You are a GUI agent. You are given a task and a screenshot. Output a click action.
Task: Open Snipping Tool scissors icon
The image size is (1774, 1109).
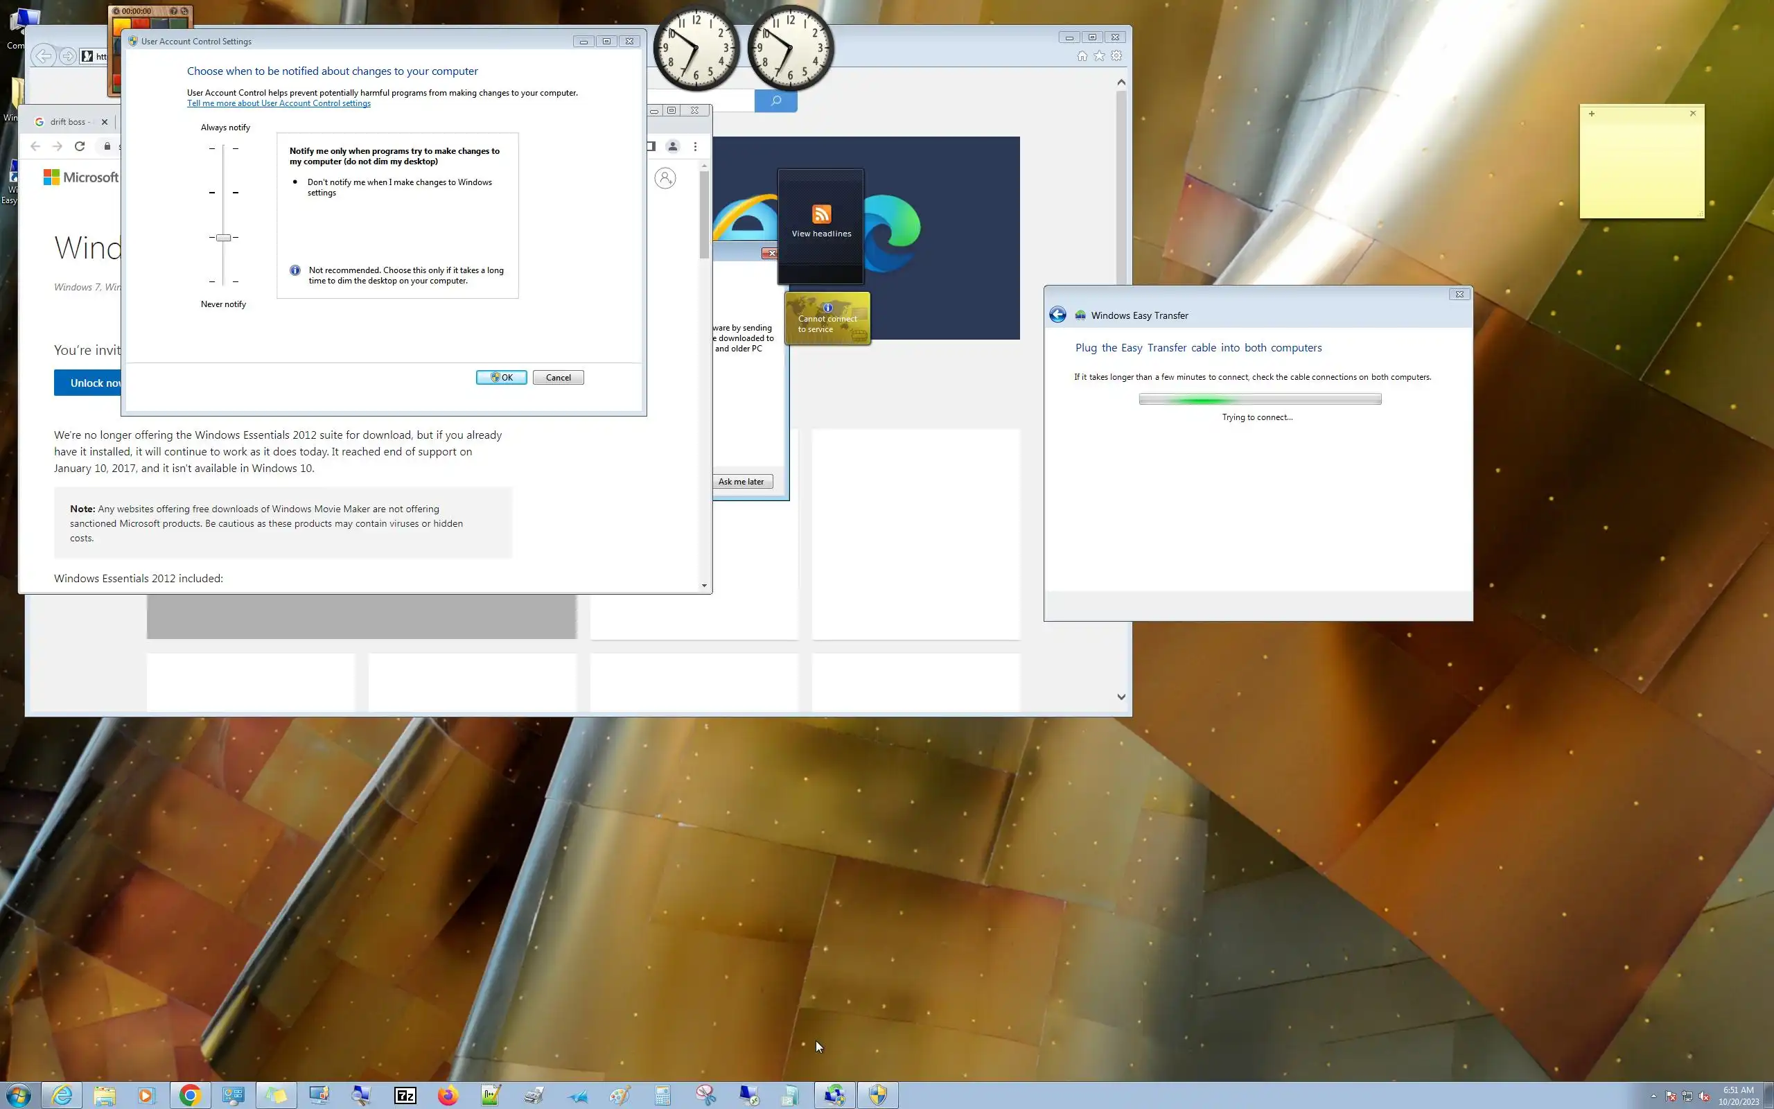tap(705, 1095)
